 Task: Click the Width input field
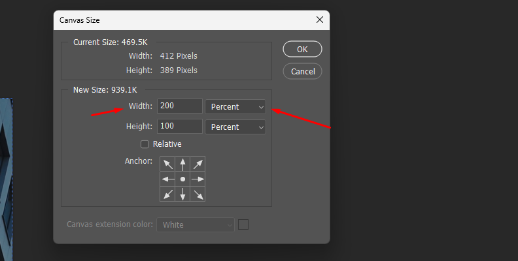coord(179,106)
